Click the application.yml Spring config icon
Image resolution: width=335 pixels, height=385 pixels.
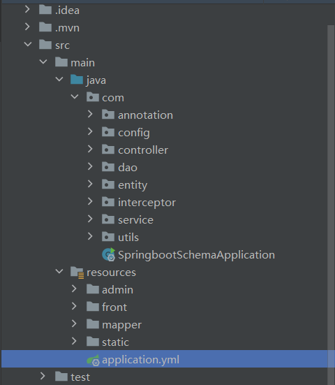point(94,360)
